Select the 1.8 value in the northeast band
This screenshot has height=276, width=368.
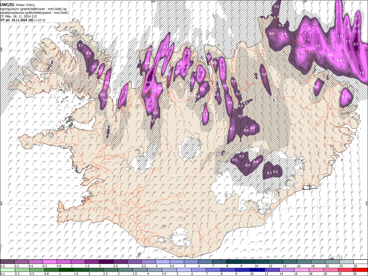tap(307, 39)
